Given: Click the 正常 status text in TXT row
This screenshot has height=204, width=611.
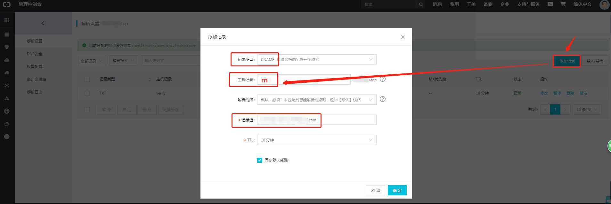Looking at the screenshot, I should pos(517,93).
